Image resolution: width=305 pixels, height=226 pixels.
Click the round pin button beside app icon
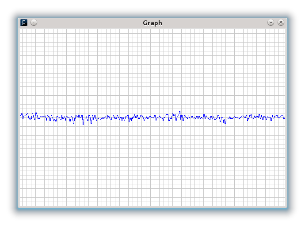coord(34,23)
